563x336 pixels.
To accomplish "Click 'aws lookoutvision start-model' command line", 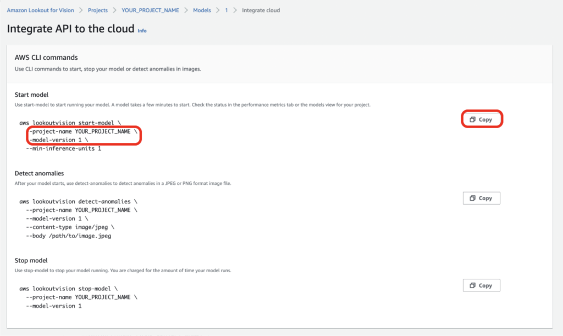I will coord(70,123).
